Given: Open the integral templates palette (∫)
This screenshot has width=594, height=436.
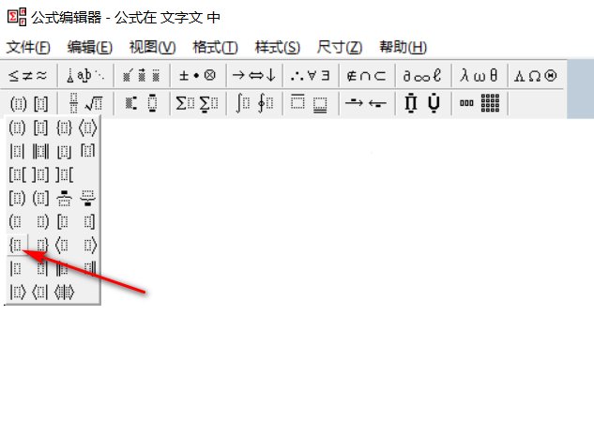Looking at the screenshot, I should pos(253,103).
